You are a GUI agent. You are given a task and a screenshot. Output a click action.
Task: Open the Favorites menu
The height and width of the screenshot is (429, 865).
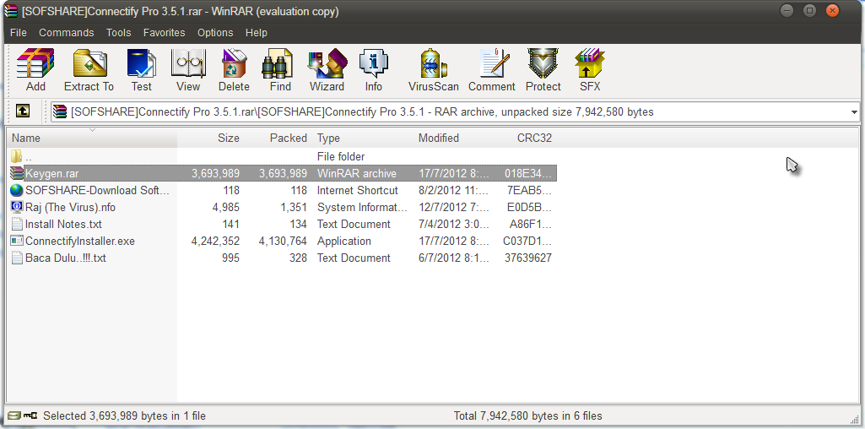coord(165,33)
